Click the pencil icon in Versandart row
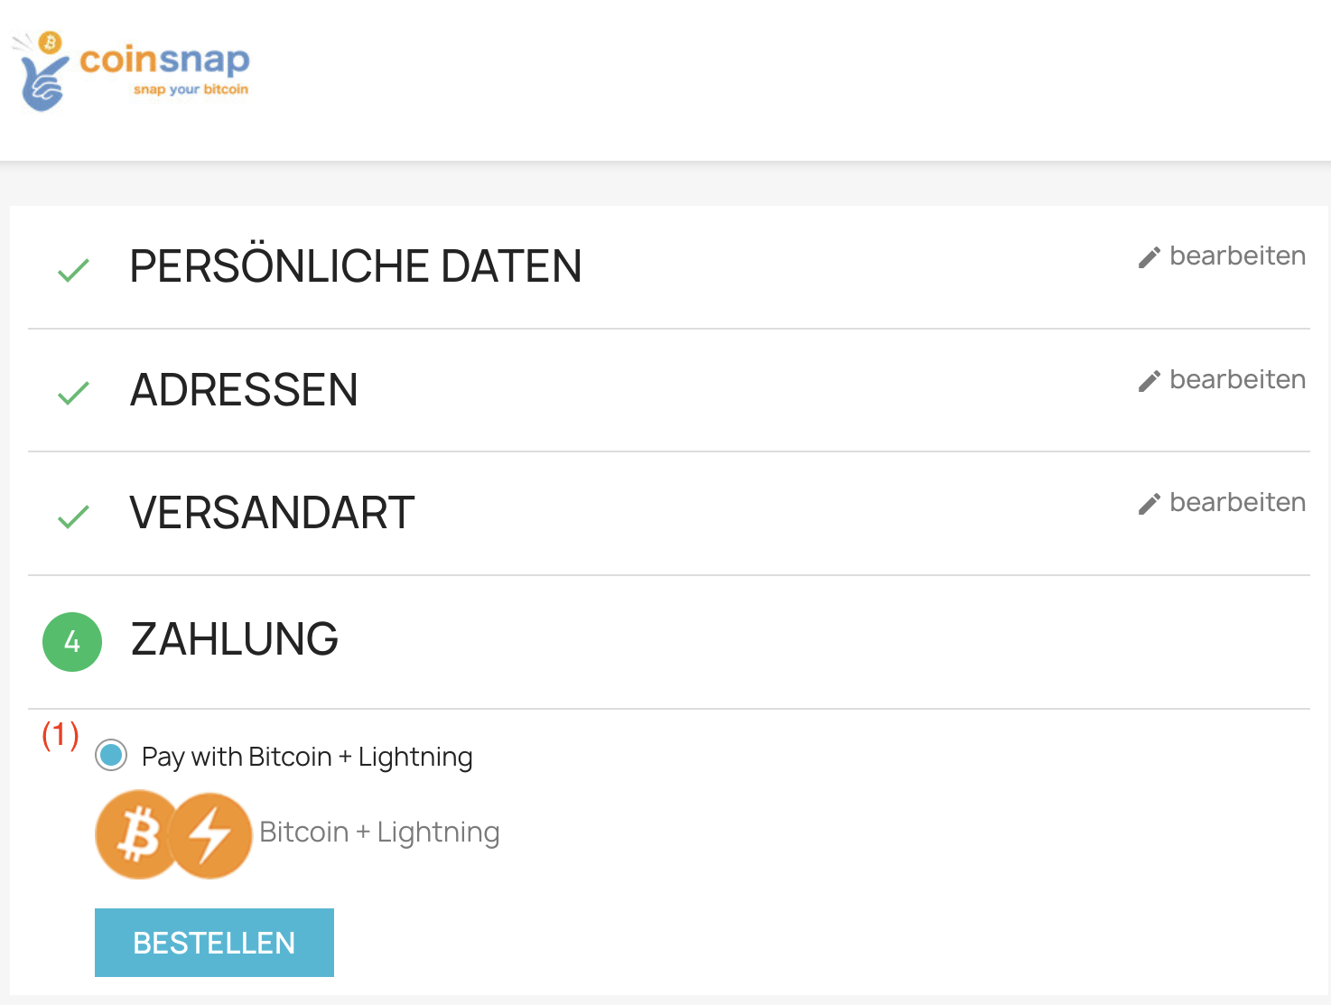 [1149, 505]
